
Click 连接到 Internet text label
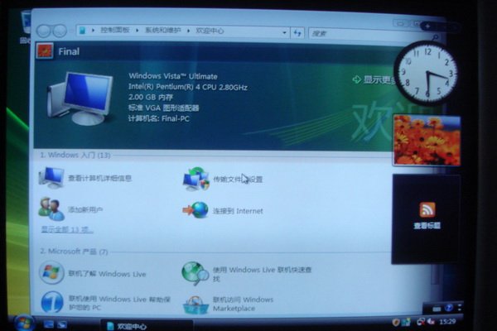point(238,211)
